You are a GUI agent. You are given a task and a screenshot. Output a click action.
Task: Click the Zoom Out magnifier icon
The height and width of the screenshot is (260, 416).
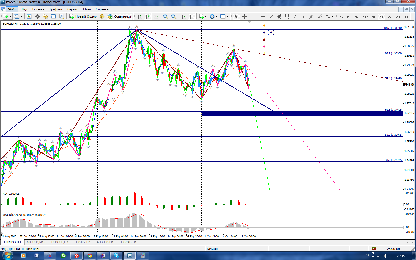pyautogui.click(x=174, y=16)
